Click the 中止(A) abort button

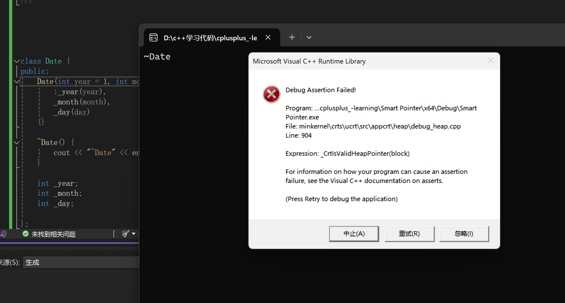click(x=354, y=234)
